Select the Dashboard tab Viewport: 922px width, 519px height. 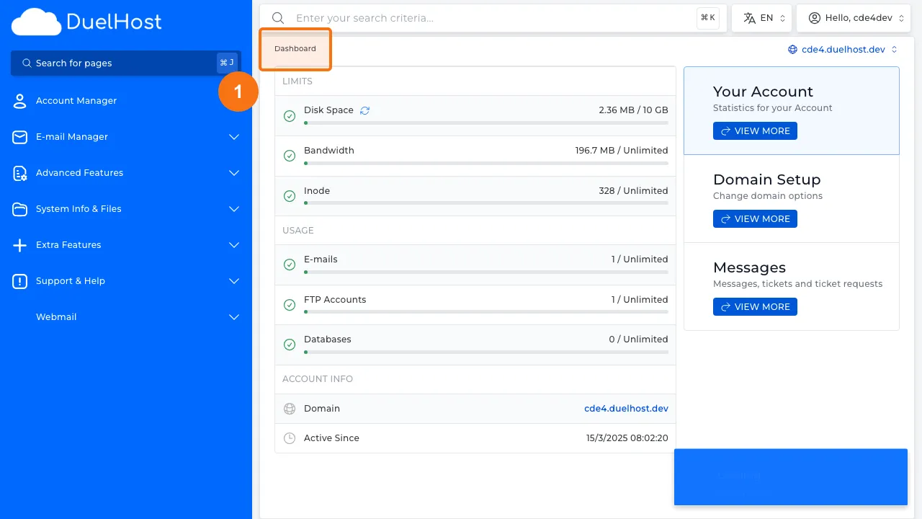pyautogui.click(x=295, y=48)
